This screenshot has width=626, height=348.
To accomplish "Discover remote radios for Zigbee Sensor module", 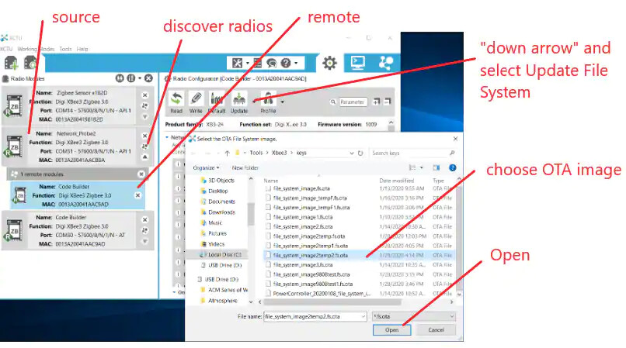I will (145, 105).
